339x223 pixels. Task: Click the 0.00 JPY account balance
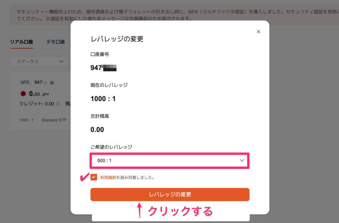pos(39,94)
